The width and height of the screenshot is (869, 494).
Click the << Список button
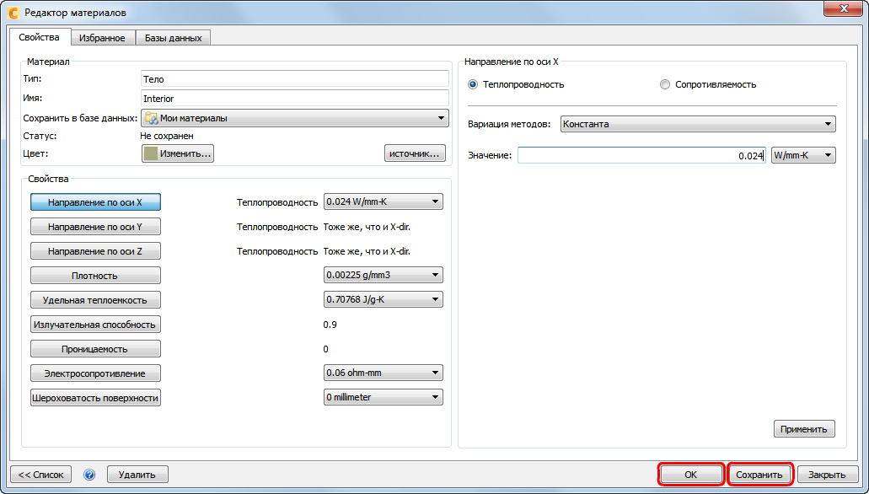click(41, 475)
